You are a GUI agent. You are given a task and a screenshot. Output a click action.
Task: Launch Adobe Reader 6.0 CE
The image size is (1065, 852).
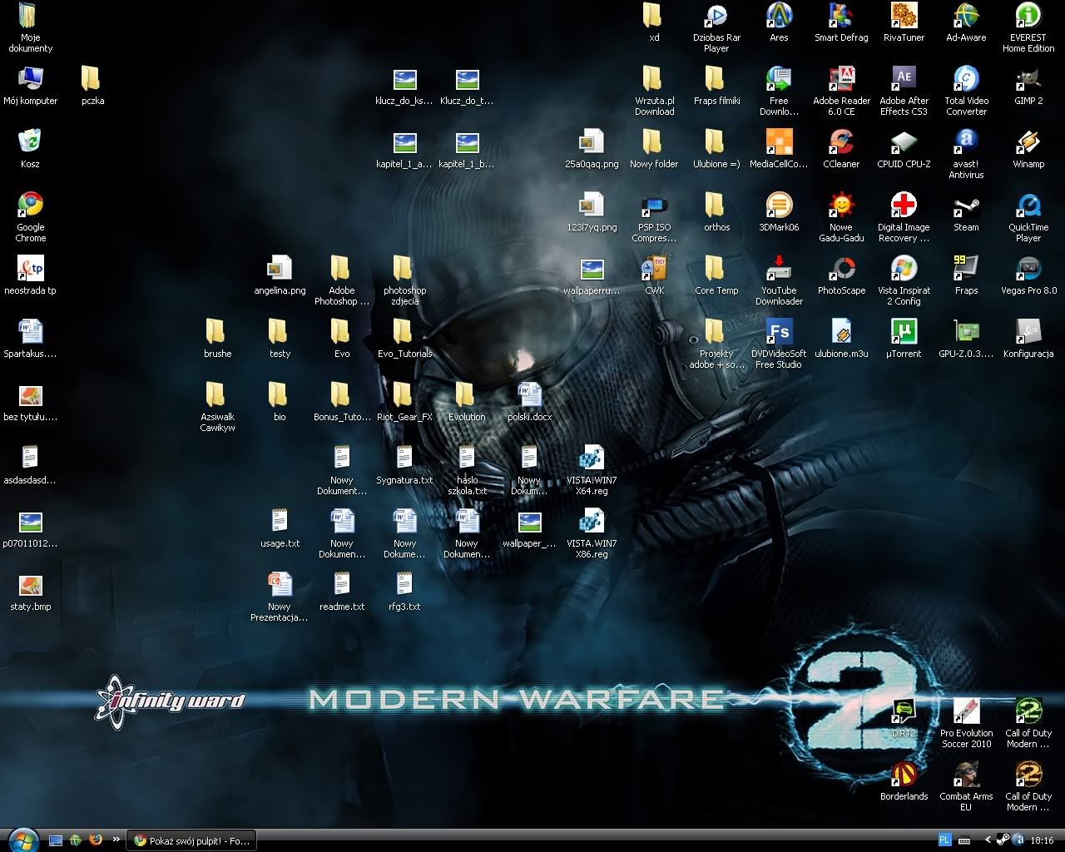click(x=841, y=90)
